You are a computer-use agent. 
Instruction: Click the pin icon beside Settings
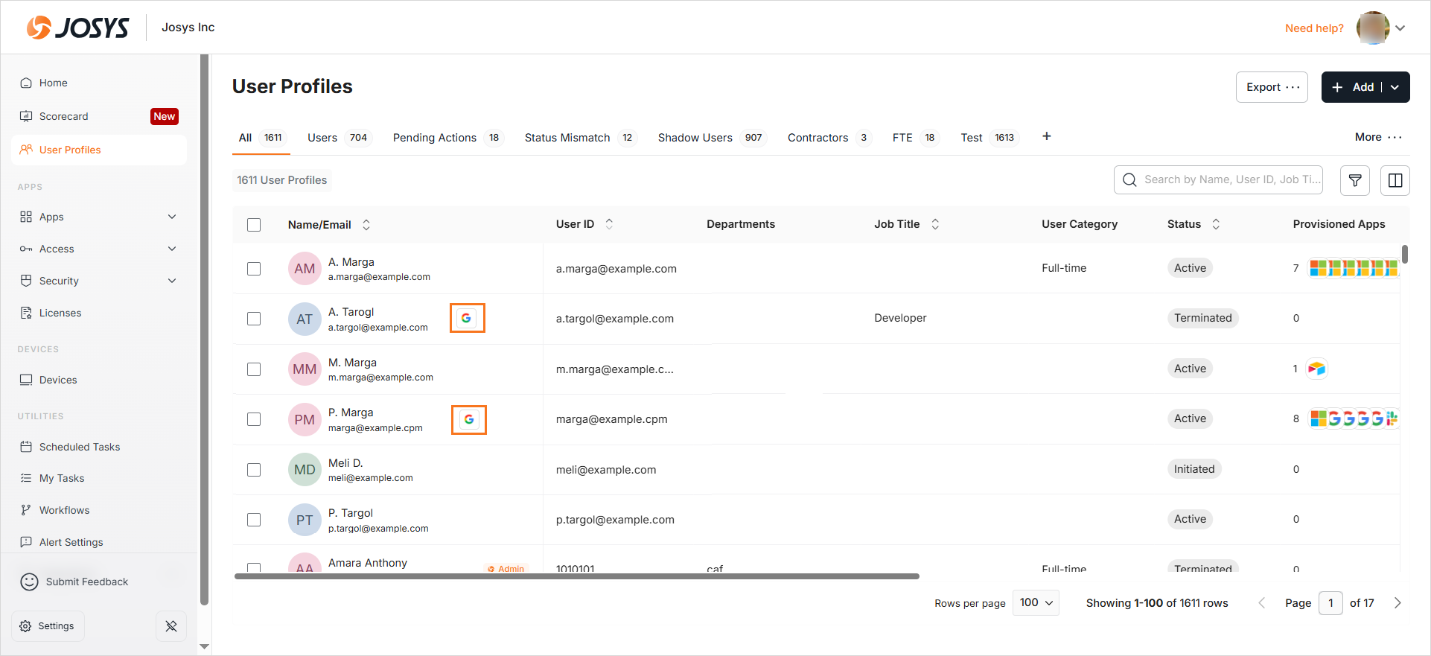[171, 626]
